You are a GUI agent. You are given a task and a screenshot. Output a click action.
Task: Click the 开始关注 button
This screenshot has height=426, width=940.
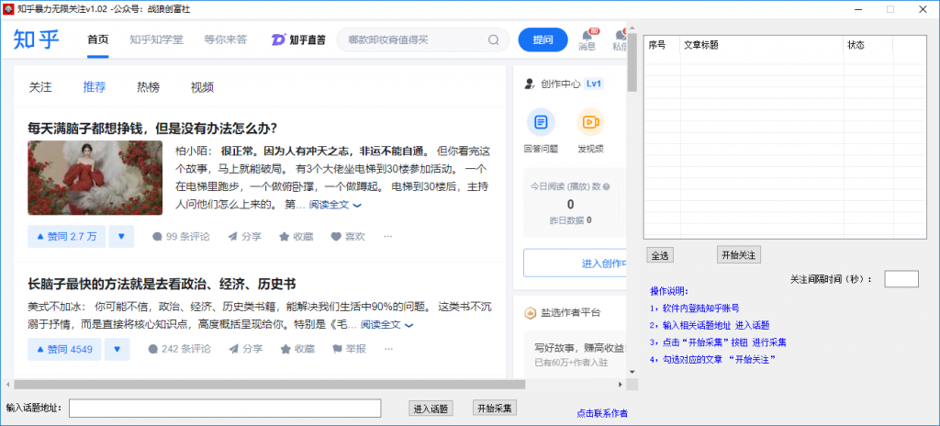[739, 254]
